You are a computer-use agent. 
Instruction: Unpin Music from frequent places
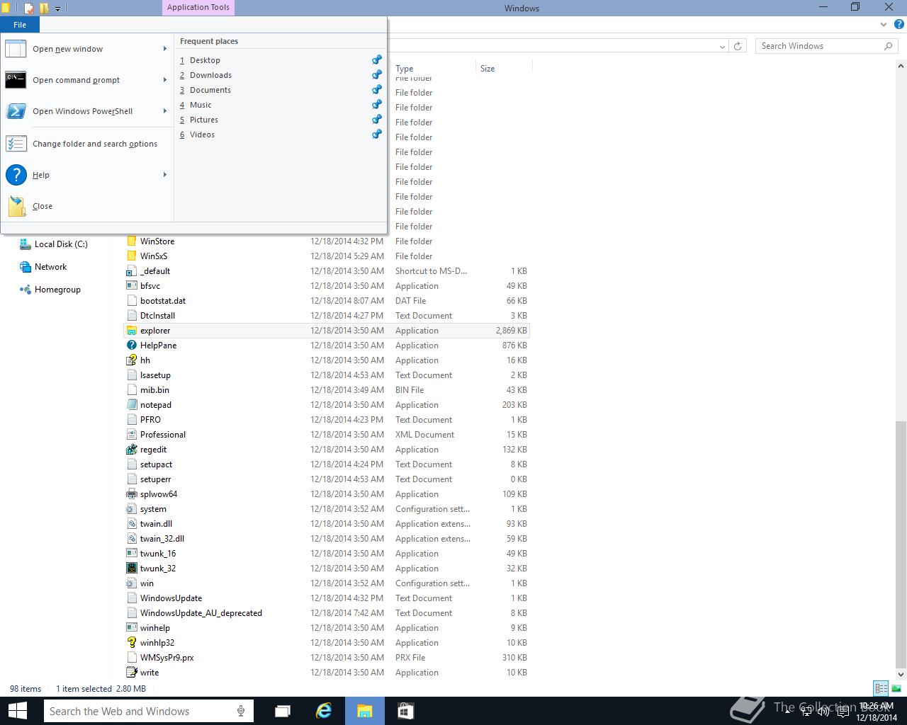pyautogui.click(x=377, y=105)
